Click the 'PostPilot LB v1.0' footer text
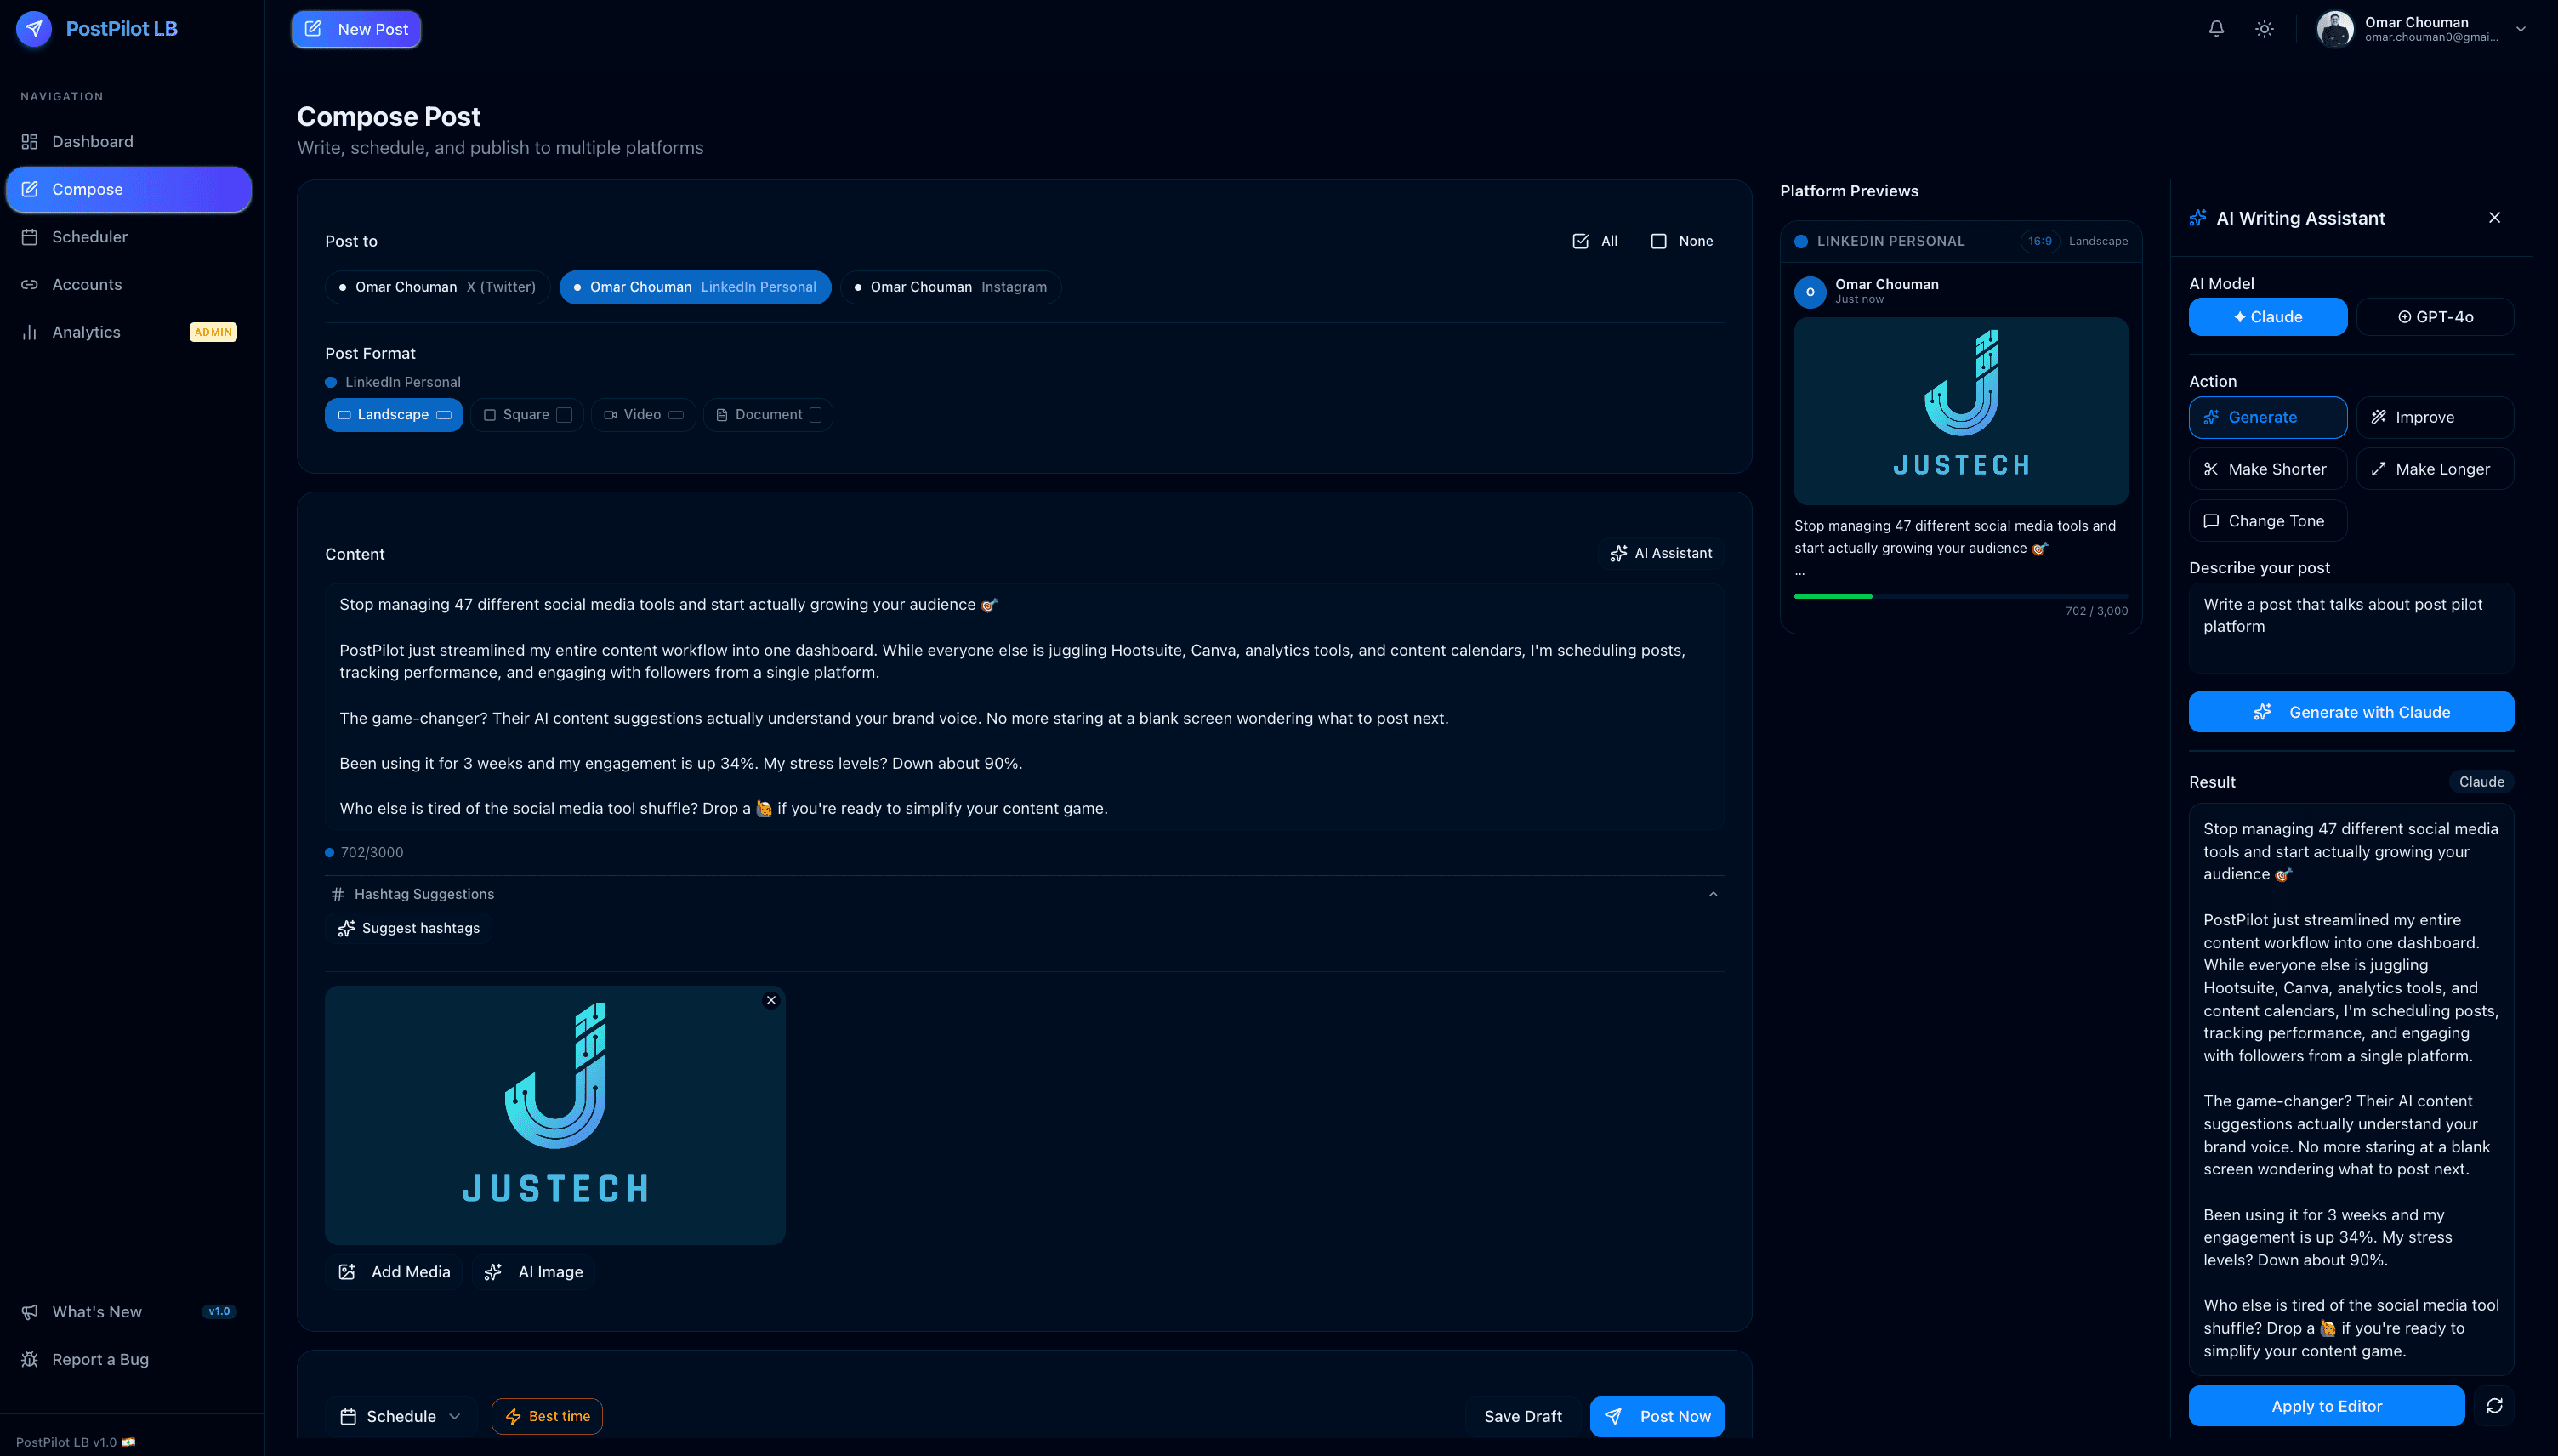The width and height of the screenshot is (2558, 1456). [x=66, y=1442]
